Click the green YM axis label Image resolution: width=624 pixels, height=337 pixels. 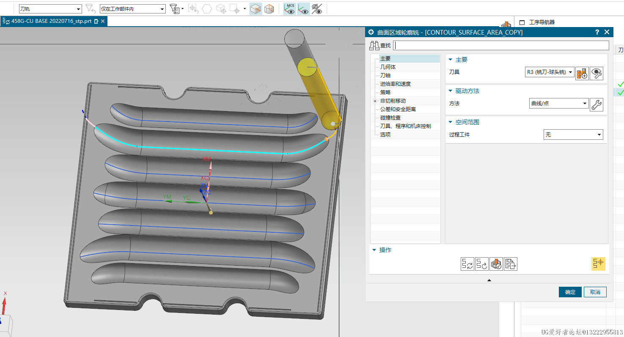pyautogui.click(x=167, y=197)
